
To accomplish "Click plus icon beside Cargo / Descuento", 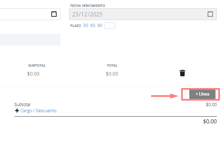I will click(17, 111).
